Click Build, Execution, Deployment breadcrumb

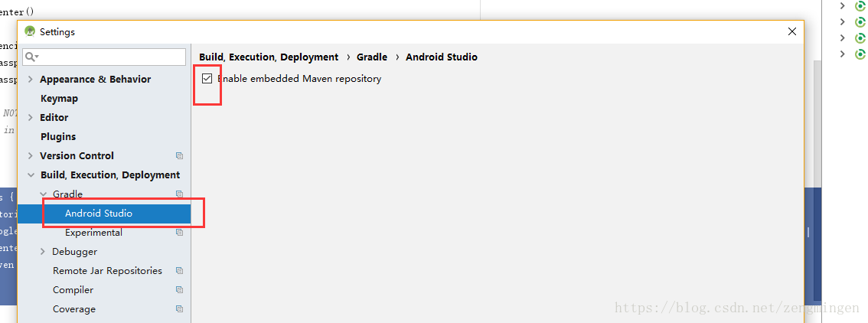click(269, 57)
